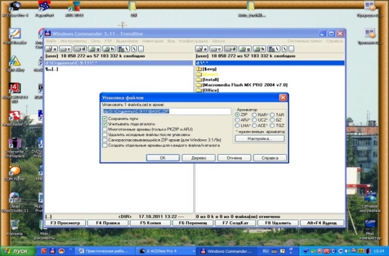Select the UC2 archiver radio button

pyautogui.click(x=255, y=120)
